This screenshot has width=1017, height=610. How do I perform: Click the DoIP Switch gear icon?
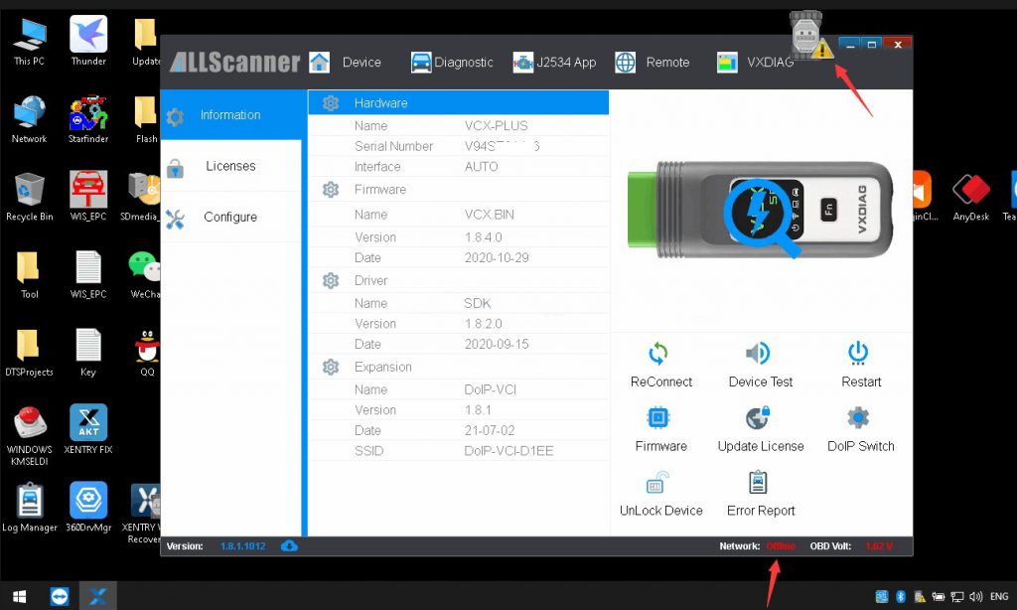pyautogui.click(x=858, y=417)
